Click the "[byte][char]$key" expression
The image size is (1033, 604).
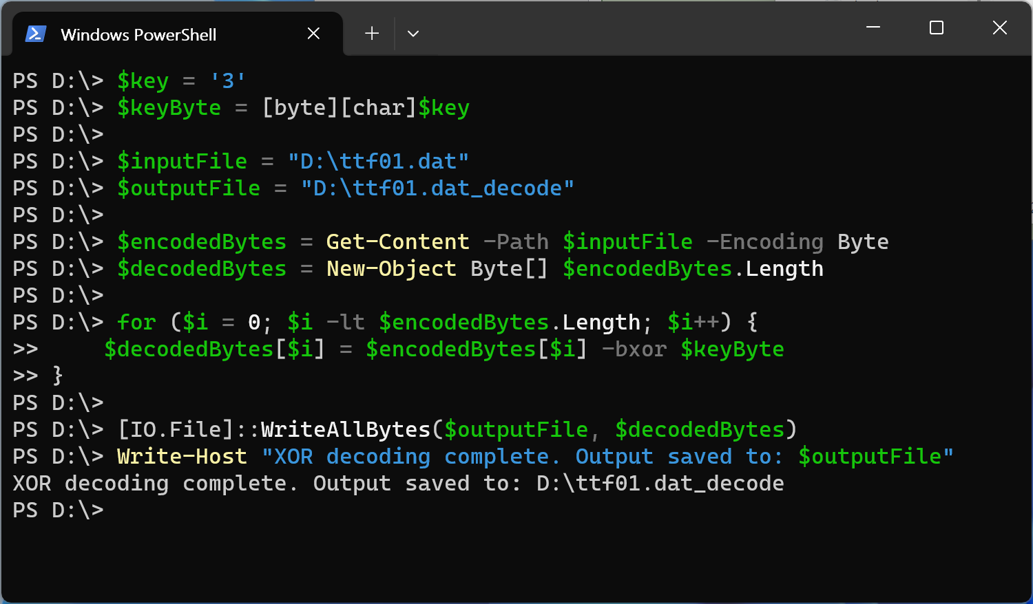pyautogui.click(x=366, y=108)
